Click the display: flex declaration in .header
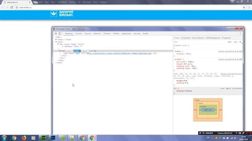This screenshot has height=141, width=252. 184,54
